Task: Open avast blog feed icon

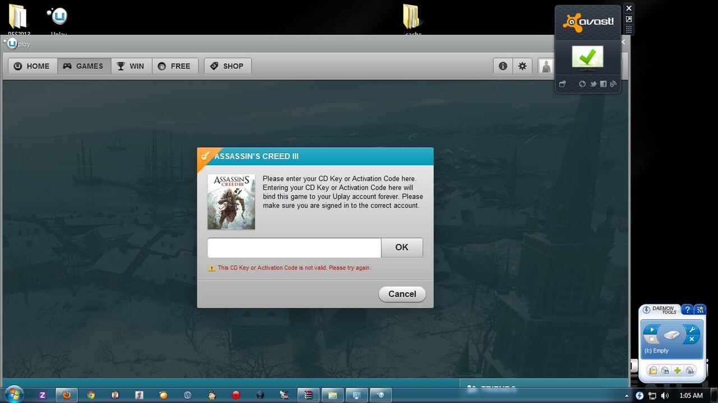Action: tap(613, 84)
